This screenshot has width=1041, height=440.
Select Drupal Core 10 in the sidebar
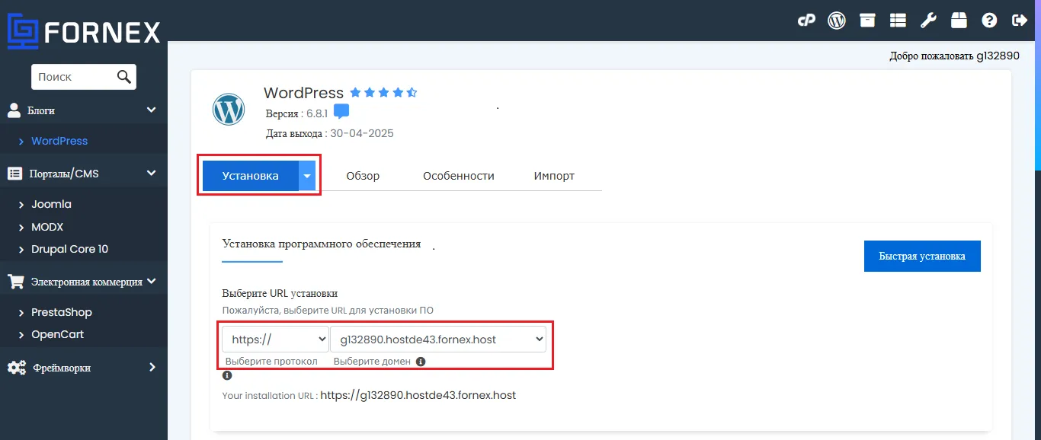coord(69,249)
